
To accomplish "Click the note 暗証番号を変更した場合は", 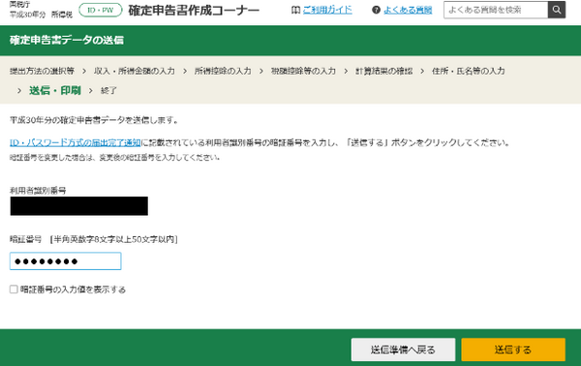I will pyautogui.click(x=115, y=158).
